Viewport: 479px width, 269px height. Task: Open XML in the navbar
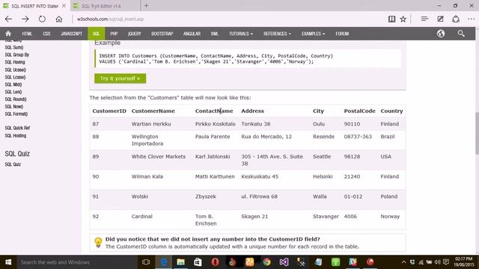tap(215, 34)
